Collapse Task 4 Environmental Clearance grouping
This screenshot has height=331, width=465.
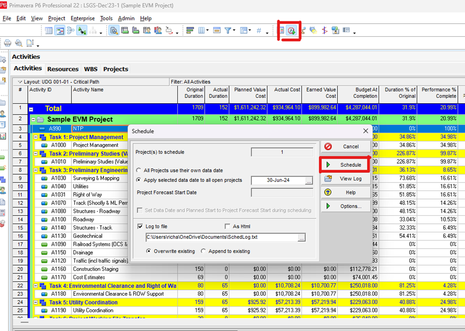[36, 286]
